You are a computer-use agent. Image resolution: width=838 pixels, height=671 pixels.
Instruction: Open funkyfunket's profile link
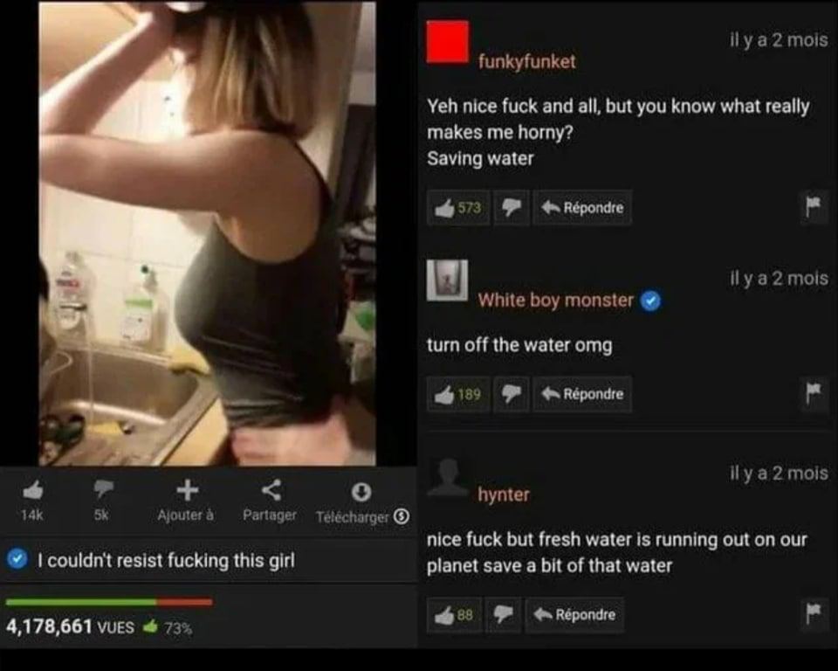point(527,61)
